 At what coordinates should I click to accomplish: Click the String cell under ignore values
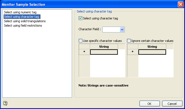(152, 52)
